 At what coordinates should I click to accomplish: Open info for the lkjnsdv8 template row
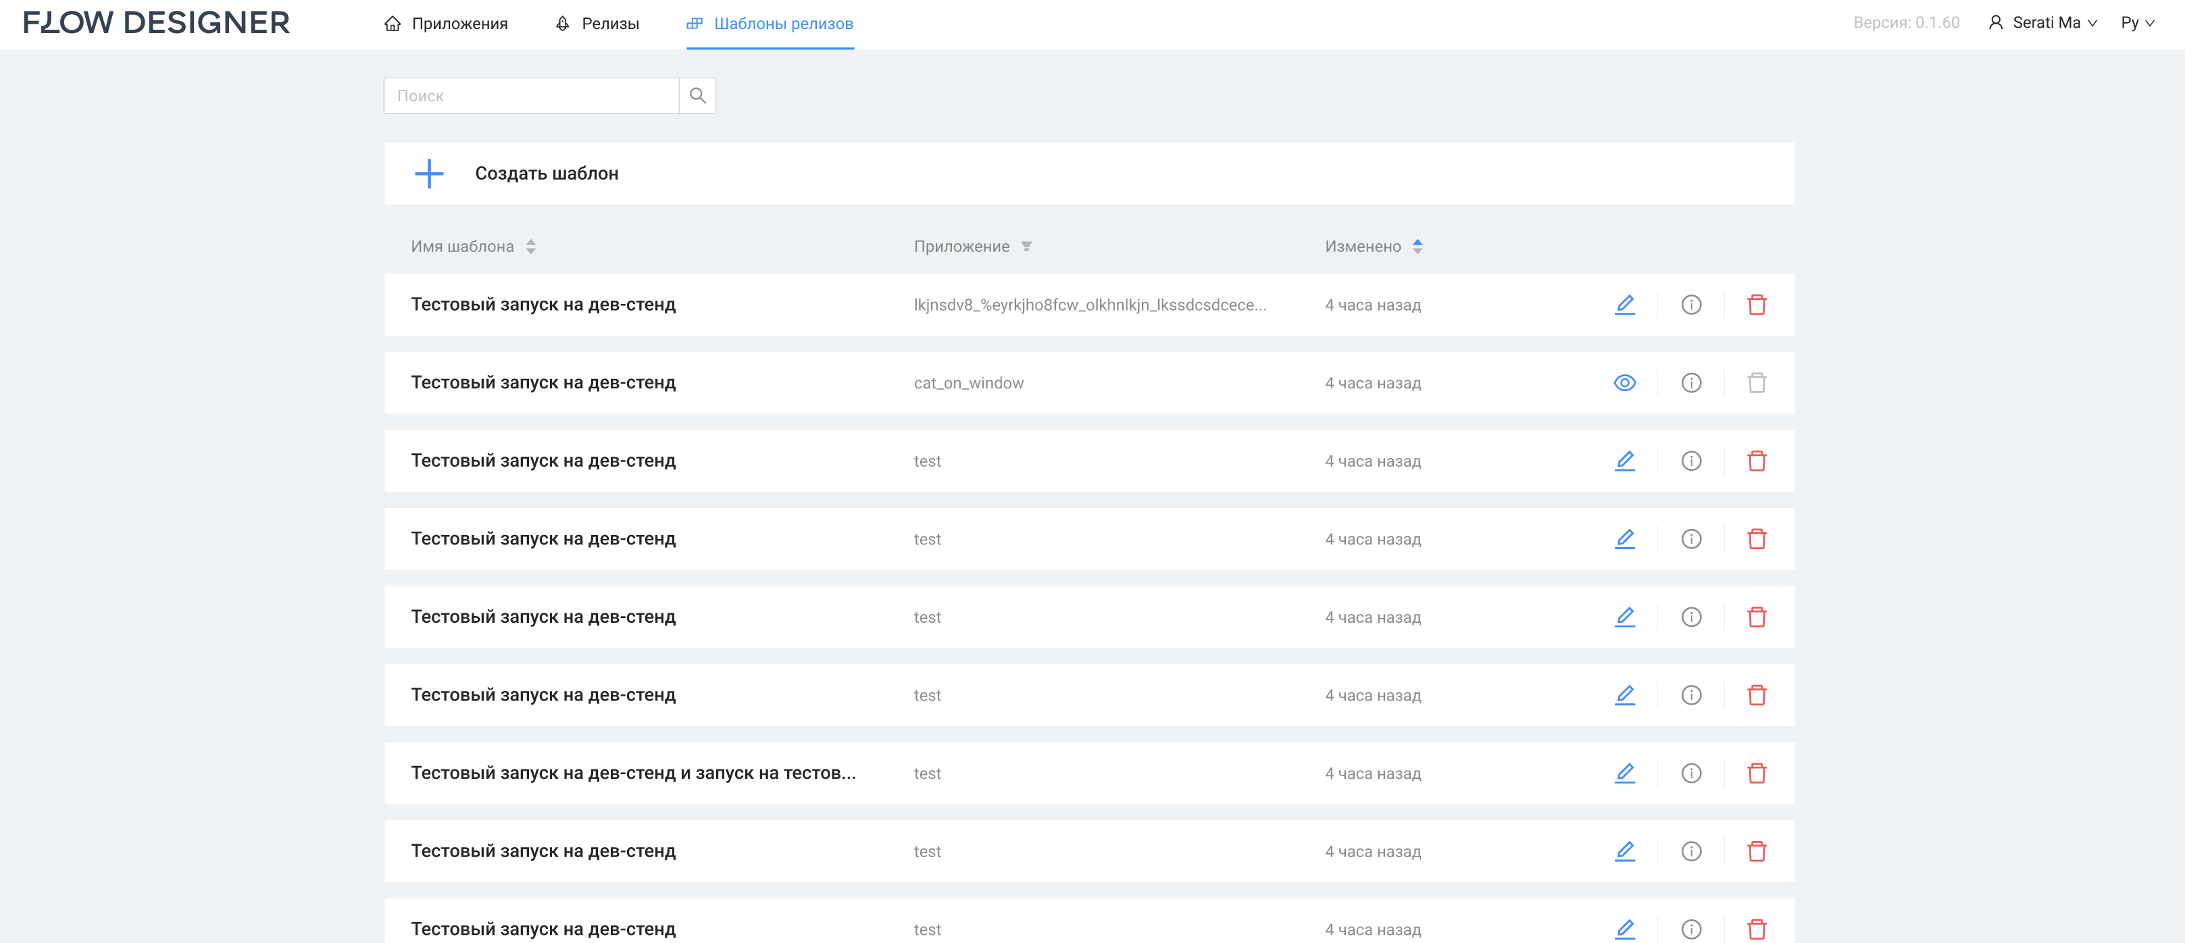pyautogui.click(x=1690, y=305)
